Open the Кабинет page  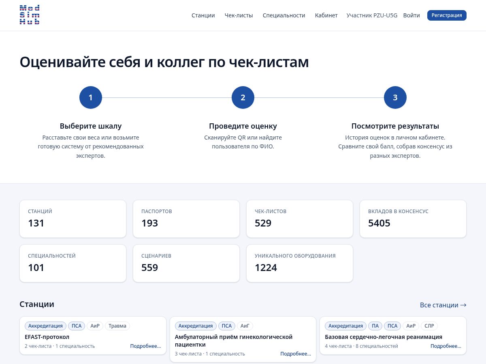coord(326,15)
